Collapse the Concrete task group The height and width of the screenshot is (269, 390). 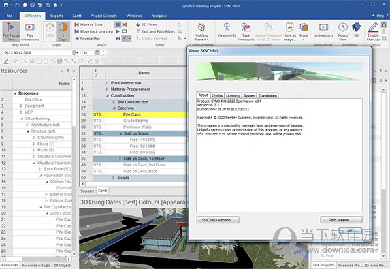pyautogui.click(x=114, y=108)
